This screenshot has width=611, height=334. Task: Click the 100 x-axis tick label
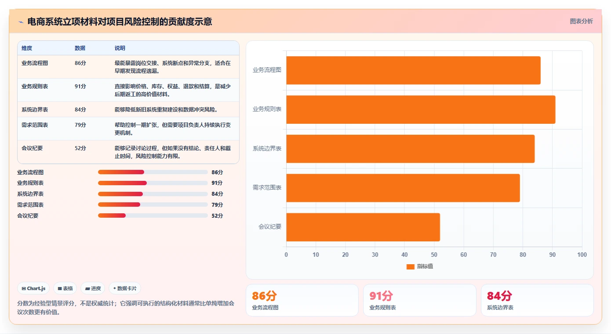582,255
